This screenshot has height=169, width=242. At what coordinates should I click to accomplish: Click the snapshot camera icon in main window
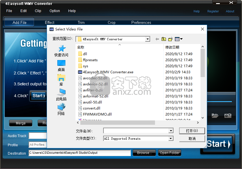[x=228, y=116]
